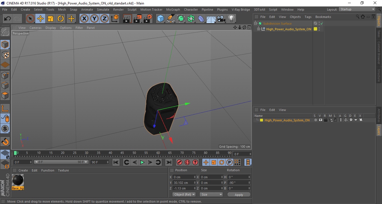Select Points mode
This screenshot has width=382, height=204.
(5, 75)
